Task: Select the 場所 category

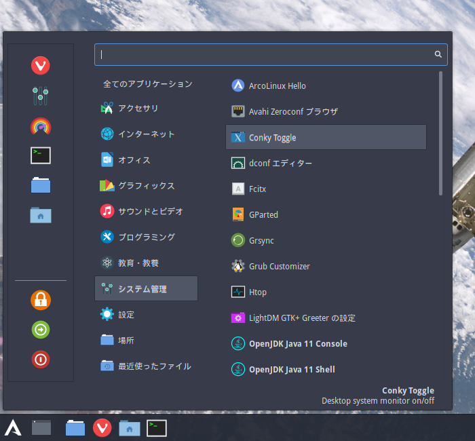Action: 147,340
